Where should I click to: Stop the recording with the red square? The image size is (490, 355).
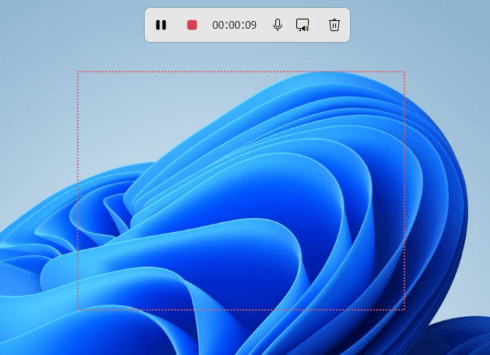192,25
